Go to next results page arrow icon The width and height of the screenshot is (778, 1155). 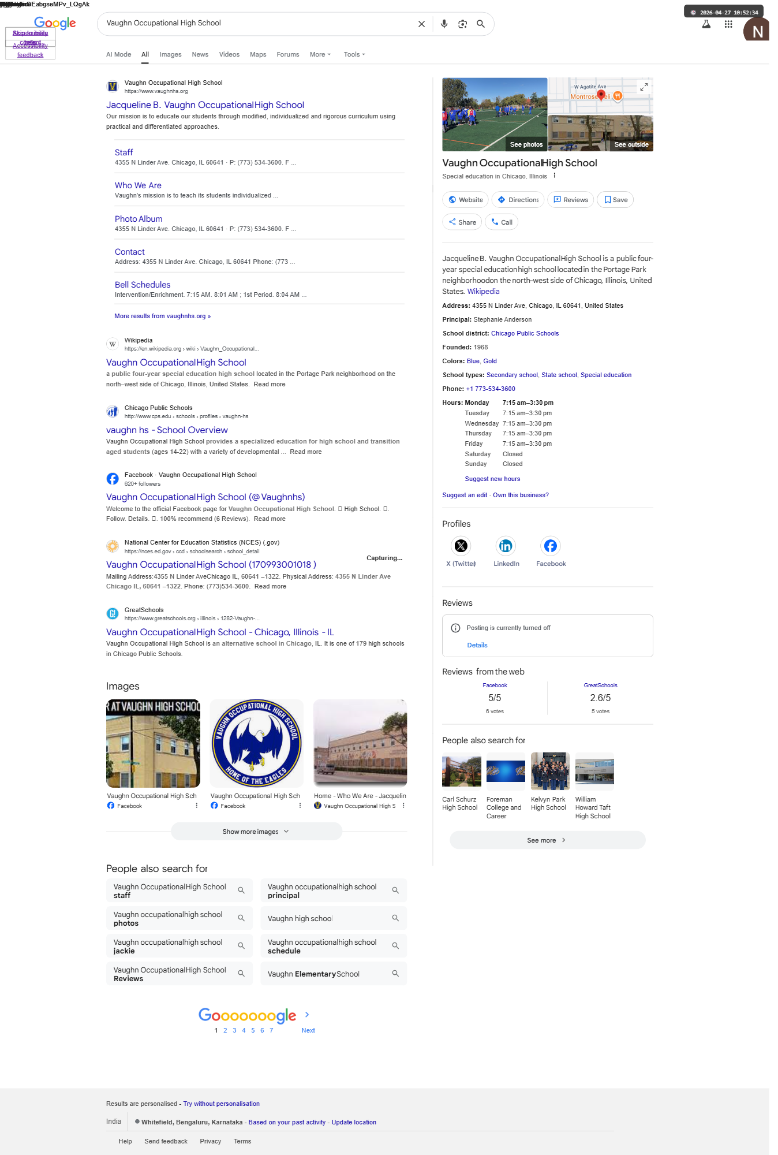307,1015
